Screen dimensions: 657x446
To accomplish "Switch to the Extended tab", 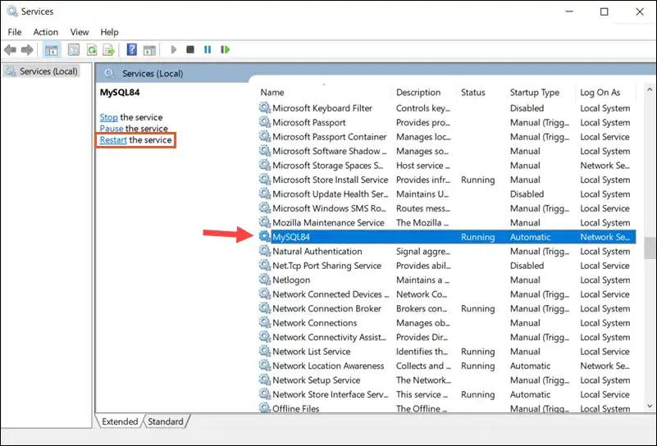I will (x=120, y=421).
